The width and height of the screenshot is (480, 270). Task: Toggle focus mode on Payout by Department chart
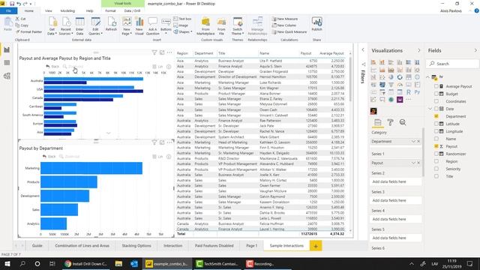(x=162, y=142)
